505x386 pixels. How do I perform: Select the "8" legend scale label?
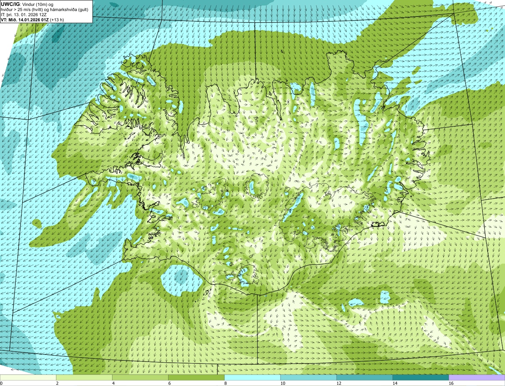click(x=225, y=383)
